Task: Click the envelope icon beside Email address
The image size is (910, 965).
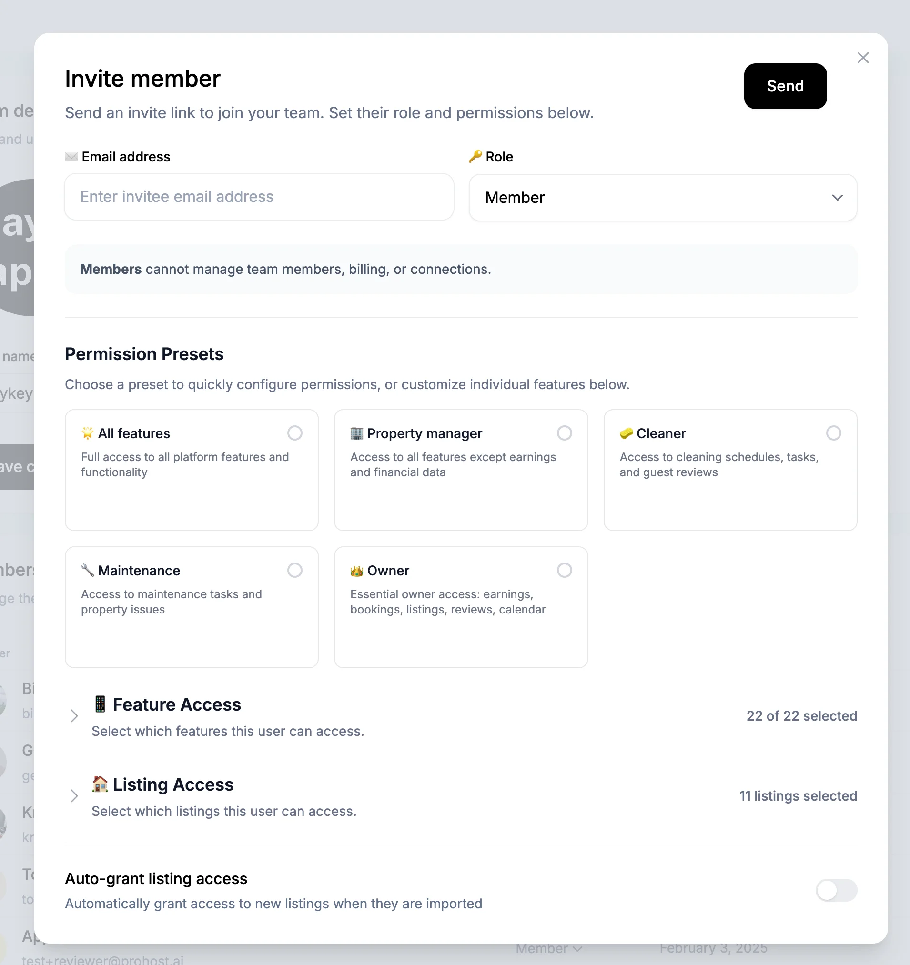Action: click(x=71, y=156)
